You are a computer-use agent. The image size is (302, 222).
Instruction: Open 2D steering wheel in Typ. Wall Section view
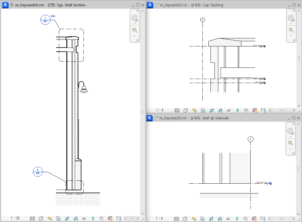click(135, 18)
